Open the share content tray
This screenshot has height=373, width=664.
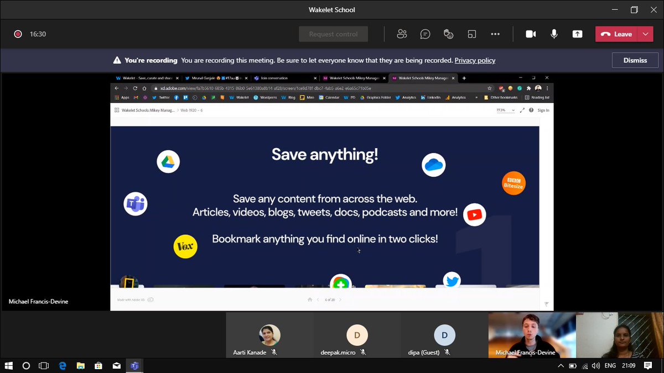coord(577,34)
